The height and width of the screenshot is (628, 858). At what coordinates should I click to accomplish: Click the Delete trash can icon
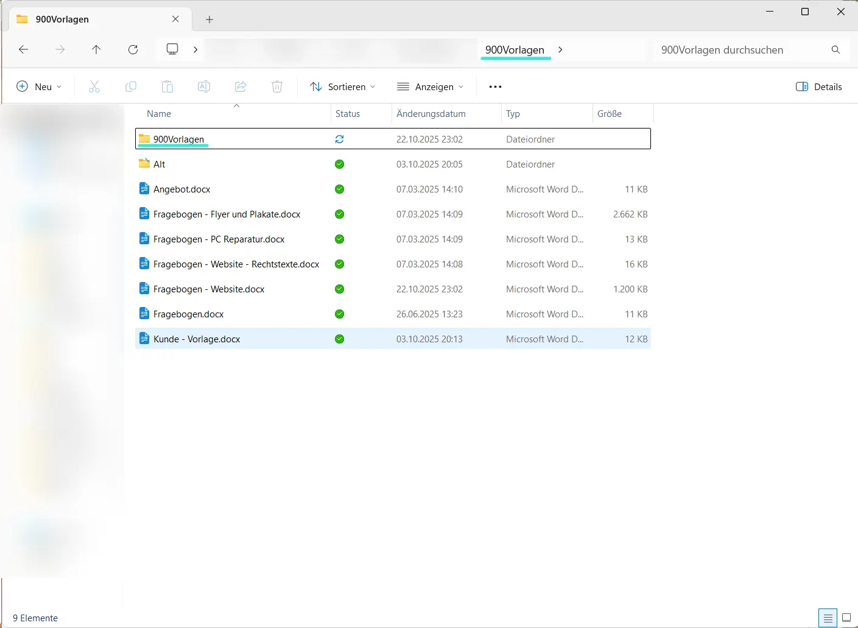click(277, 86)
